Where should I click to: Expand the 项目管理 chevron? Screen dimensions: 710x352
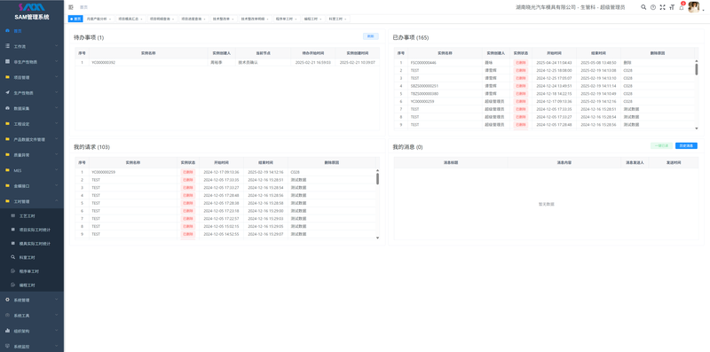[x=57, y=77]
